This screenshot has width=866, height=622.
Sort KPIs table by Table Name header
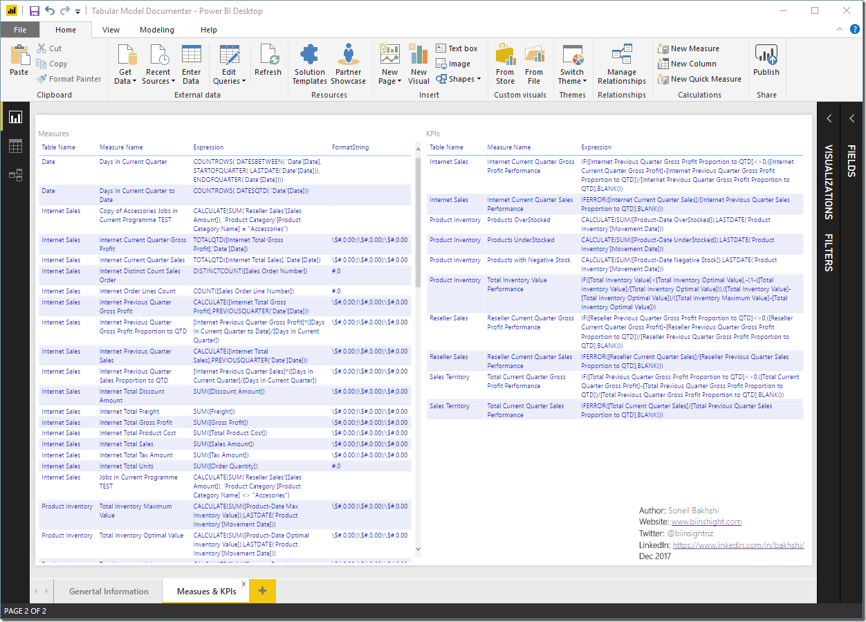(446, 147)
